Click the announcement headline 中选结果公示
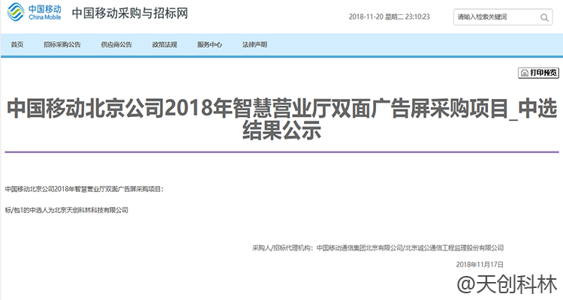The image size is (563, 300). pos(281,118)
